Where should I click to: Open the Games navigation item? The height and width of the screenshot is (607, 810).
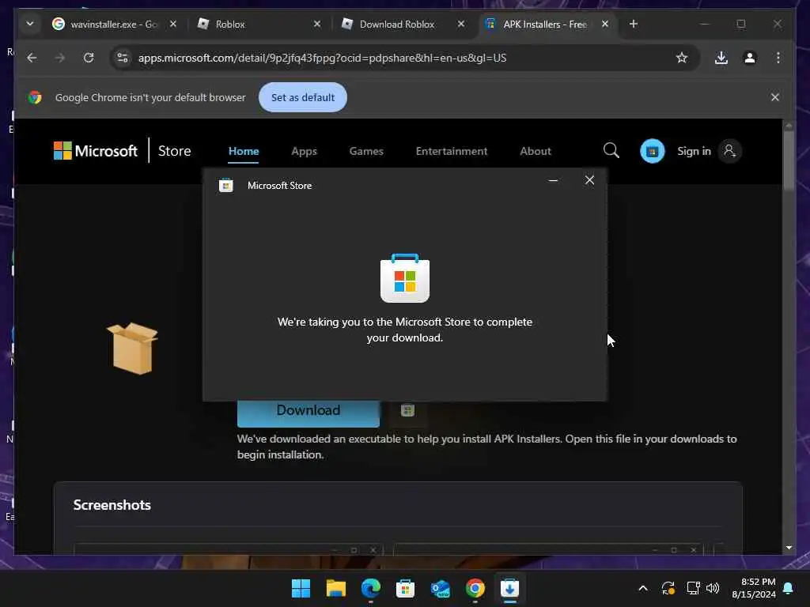coord(366,151)
